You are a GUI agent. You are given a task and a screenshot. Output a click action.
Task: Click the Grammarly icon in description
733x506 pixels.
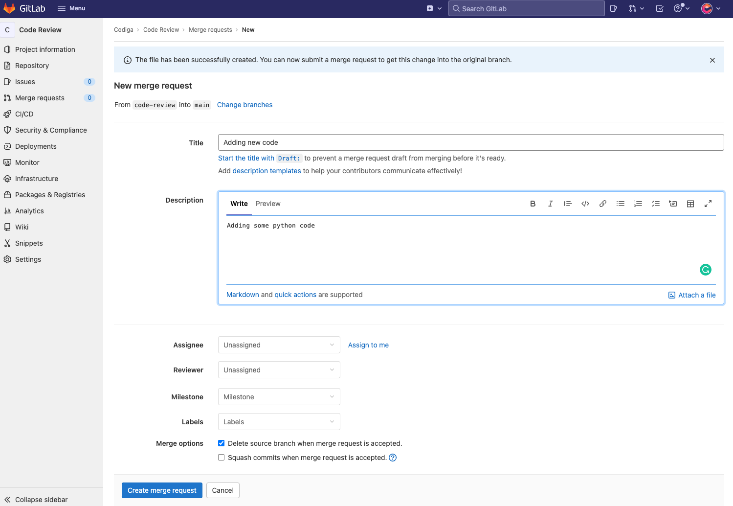pos(706,270)
